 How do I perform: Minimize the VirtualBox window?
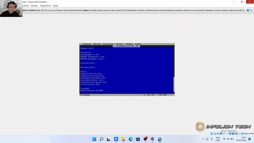(234, 2)
